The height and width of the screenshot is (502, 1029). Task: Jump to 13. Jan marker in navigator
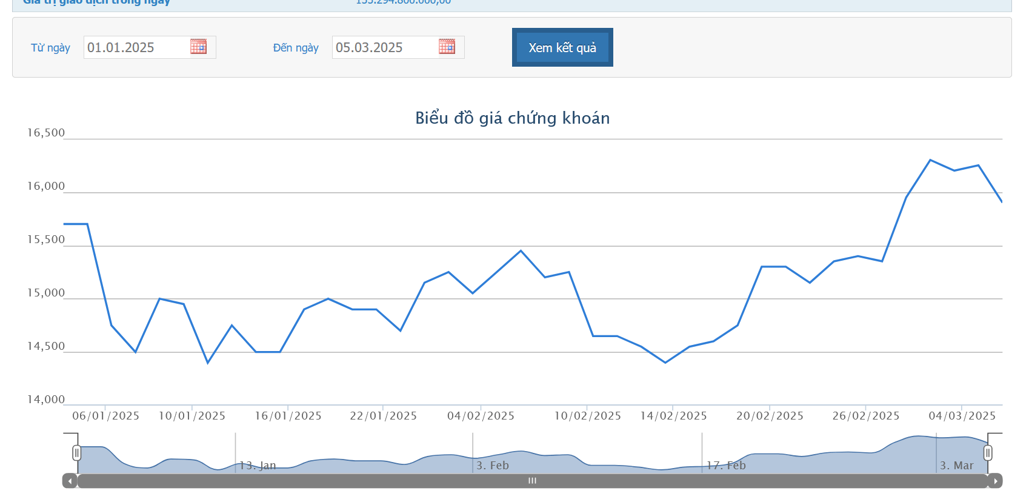[x=258, y=466]
